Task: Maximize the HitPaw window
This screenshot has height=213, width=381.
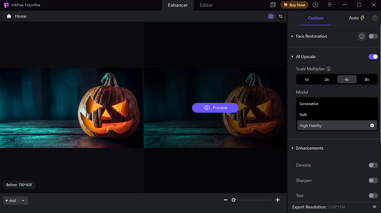Action: point(359,5)
